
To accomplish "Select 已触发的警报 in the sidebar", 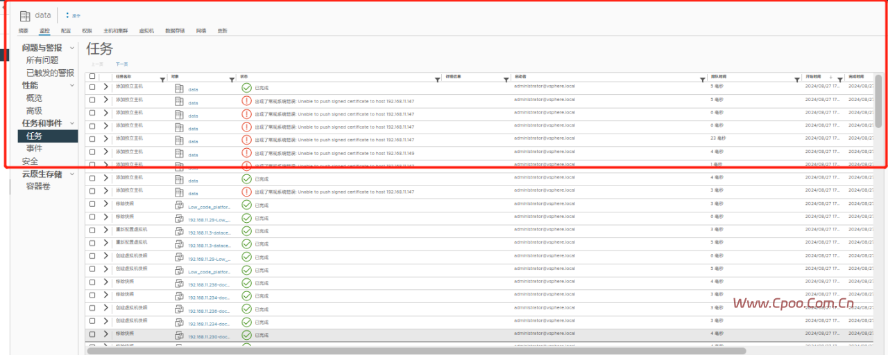I will 50,73.
